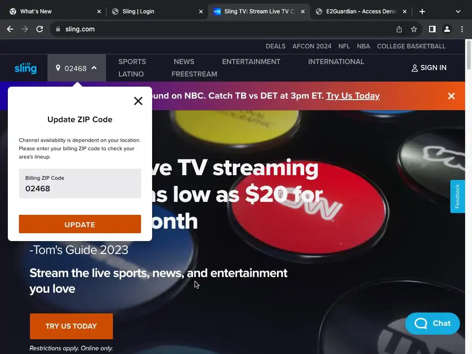This screenshot has height=354, width=472.
Task: Click SIGN IN
Action: tap(429, 68)
